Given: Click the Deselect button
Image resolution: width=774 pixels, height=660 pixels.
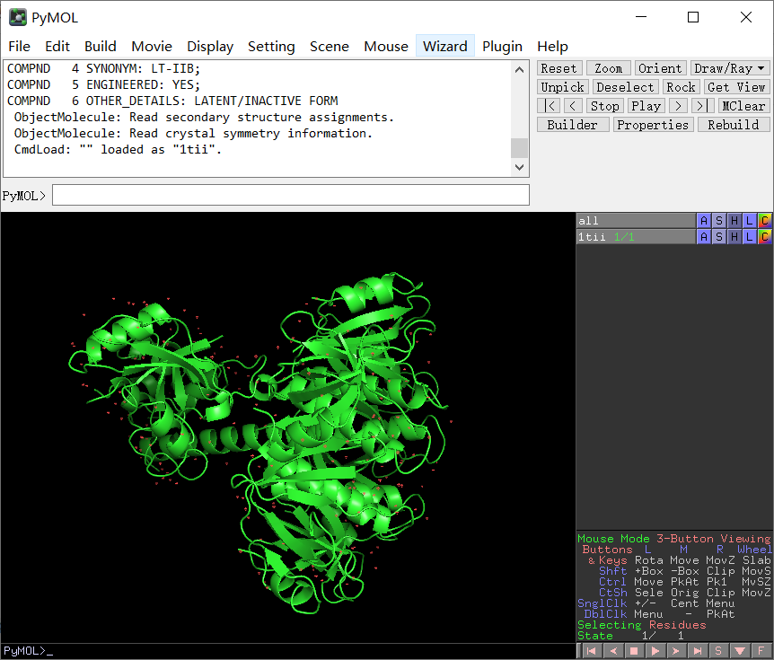Looking at the screenshot, I should [x=625, y=87].
